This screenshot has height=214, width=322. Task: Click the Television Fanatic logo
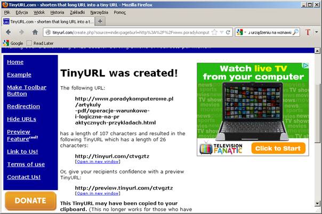coord(221,148)
